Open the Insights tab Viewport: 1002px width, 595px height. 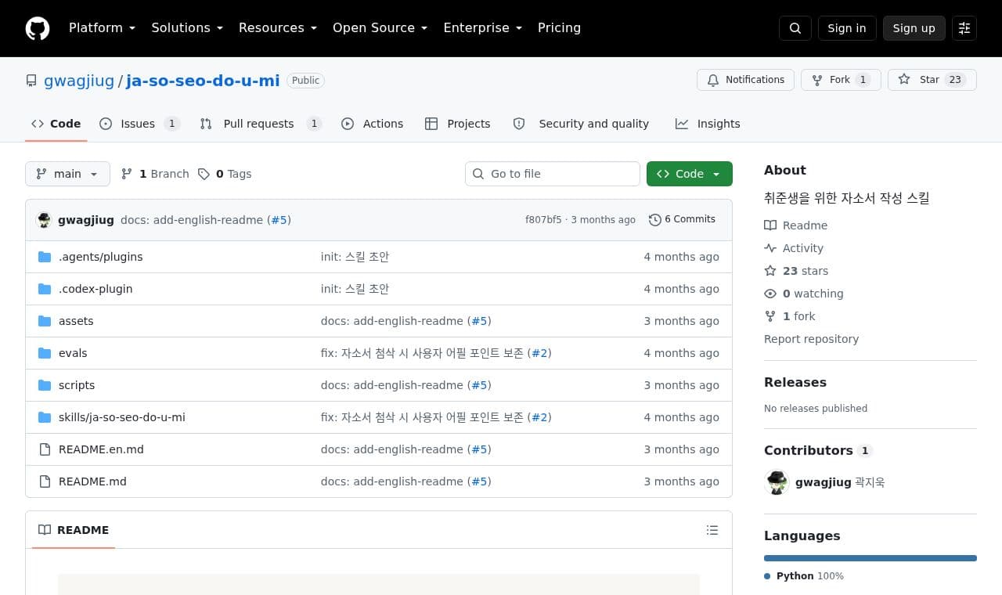point(708,124)
